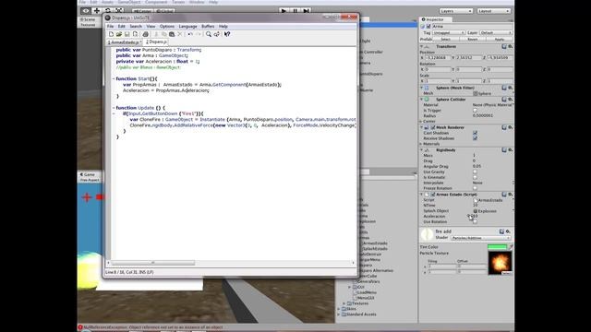
Task: Open the Search menu in UniSciTE
Action: pyautogui.click(x=136, y=27)
